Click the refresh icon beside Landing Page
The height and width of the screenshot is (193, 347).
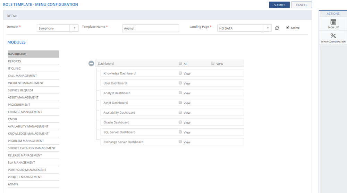(x=277, y=28)
